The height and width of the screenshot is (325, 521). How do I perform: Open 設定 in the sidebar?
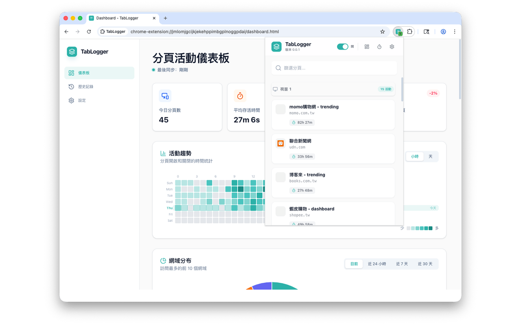point(82,100)
